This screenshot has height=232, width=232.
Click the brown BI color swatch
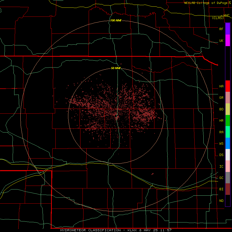(228, 189)
